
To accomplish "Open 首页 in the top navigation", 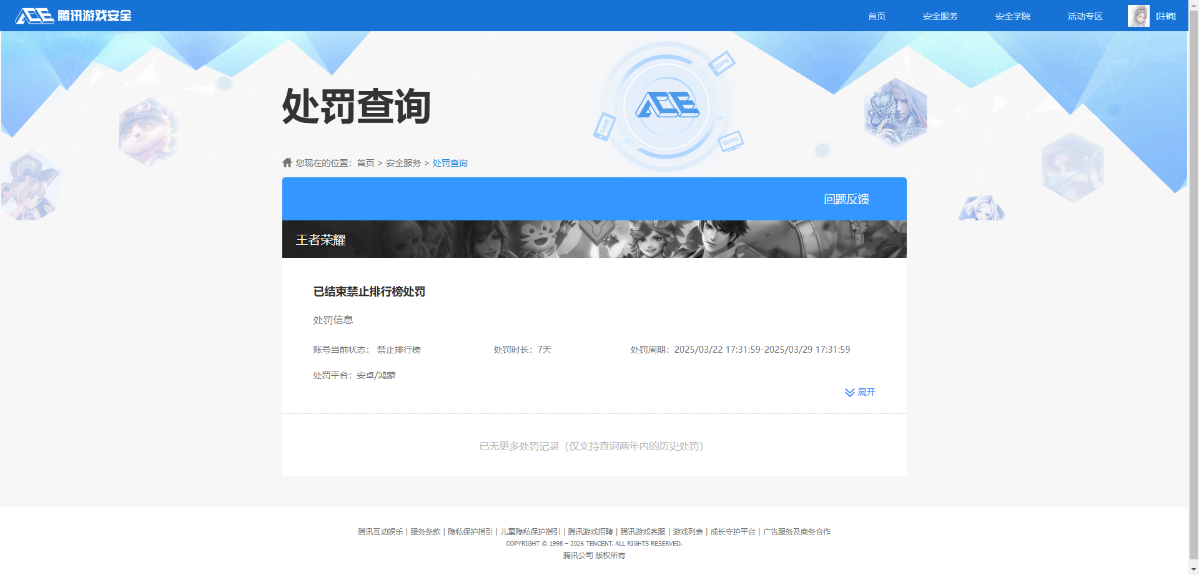I will coord(876,16).
